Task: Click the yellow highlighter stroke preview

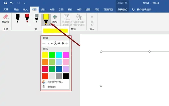Action: click(55, 31)
